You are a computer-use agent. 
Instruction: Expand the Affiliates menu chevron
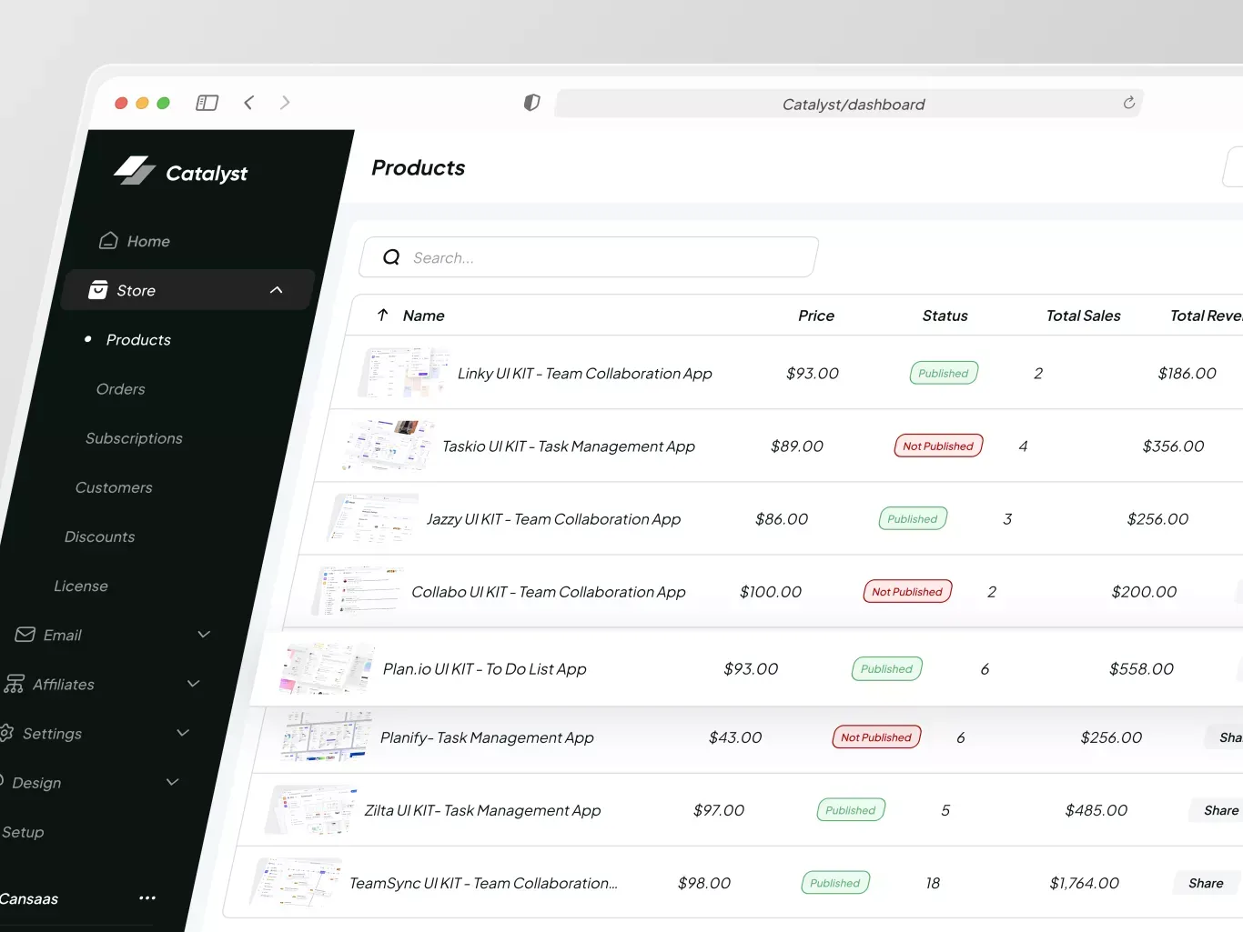click(x=193, y=683)
